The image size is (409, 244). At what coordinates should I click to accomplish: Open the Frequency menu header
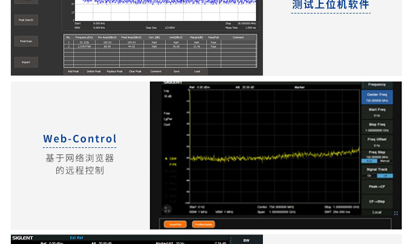(x=377, y=85)
